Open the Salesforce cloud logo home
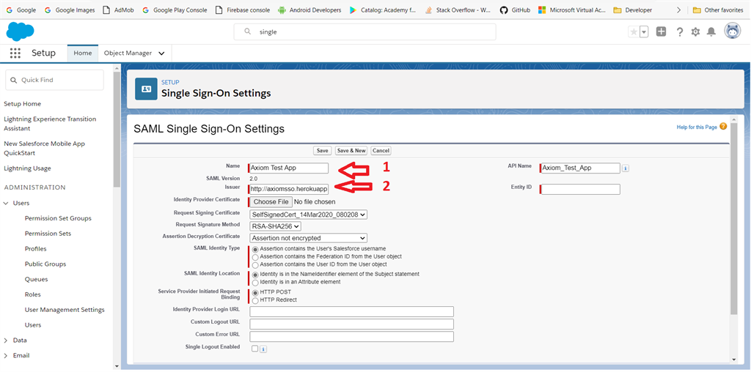751x372 pixels. pos(20,31)
